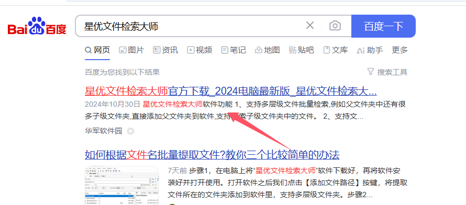
Task: Select the 网页 tab
Action: (x=97, y=50)
